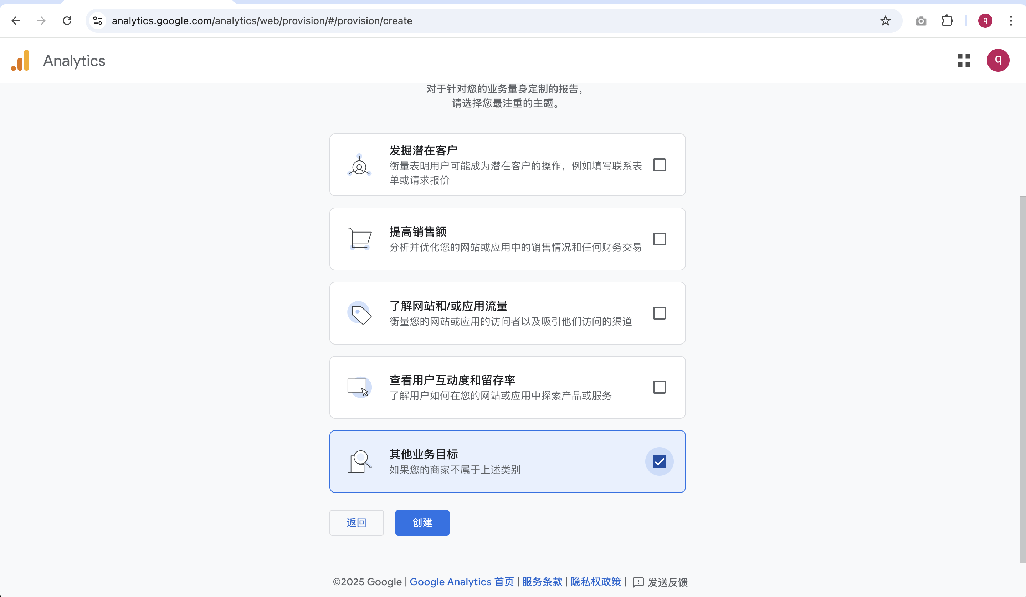This screenshot has width=1026, height=597.
Task: Open Chrome three-dot menu
Action: (x=1011, y=21)
